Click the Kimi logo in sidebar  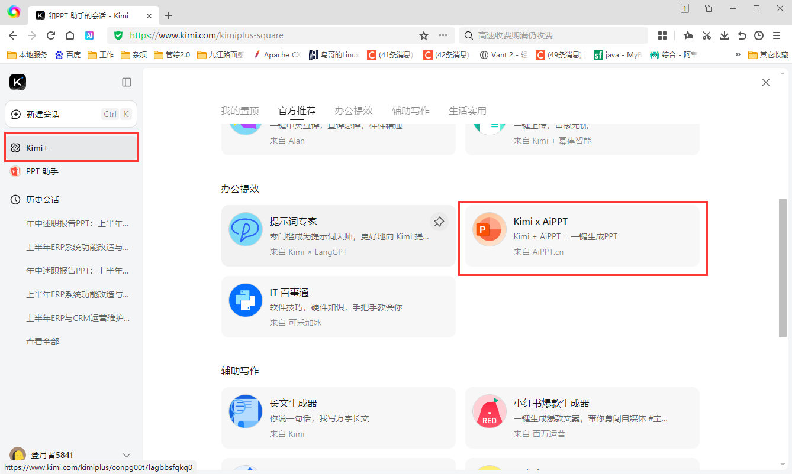18,82
